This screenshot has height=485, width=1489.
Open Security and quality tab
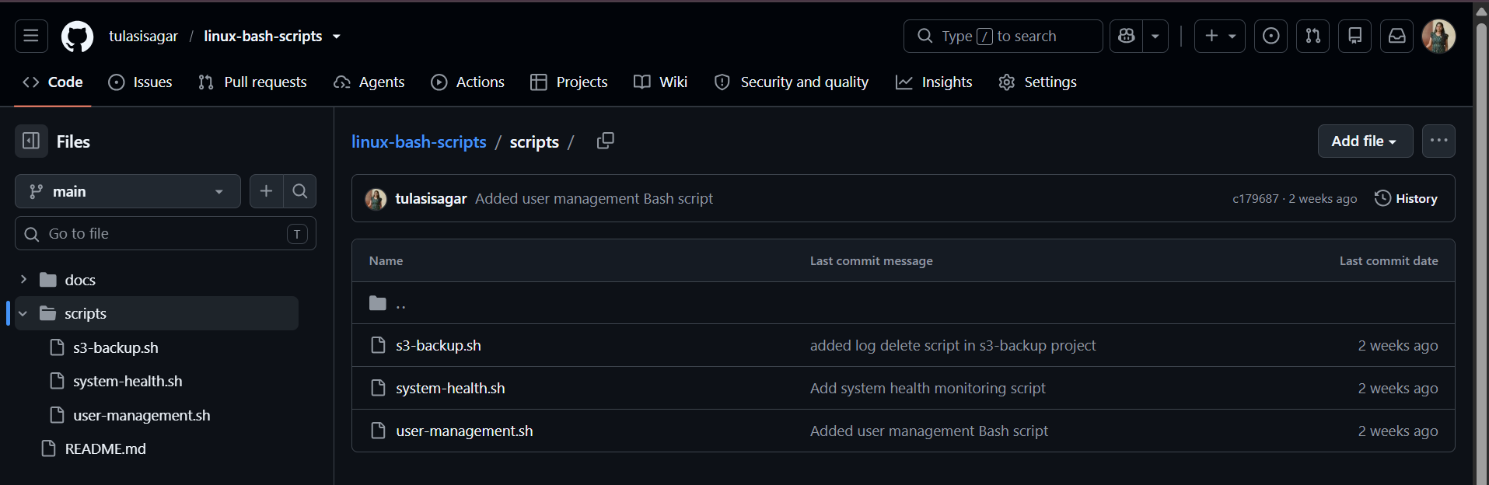click(x=791, y=82)
